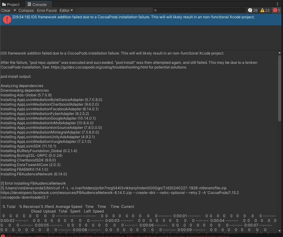
Task: Click the AppLovinMediationMintegralAdapter install line
Action: (x=50, y=132)
